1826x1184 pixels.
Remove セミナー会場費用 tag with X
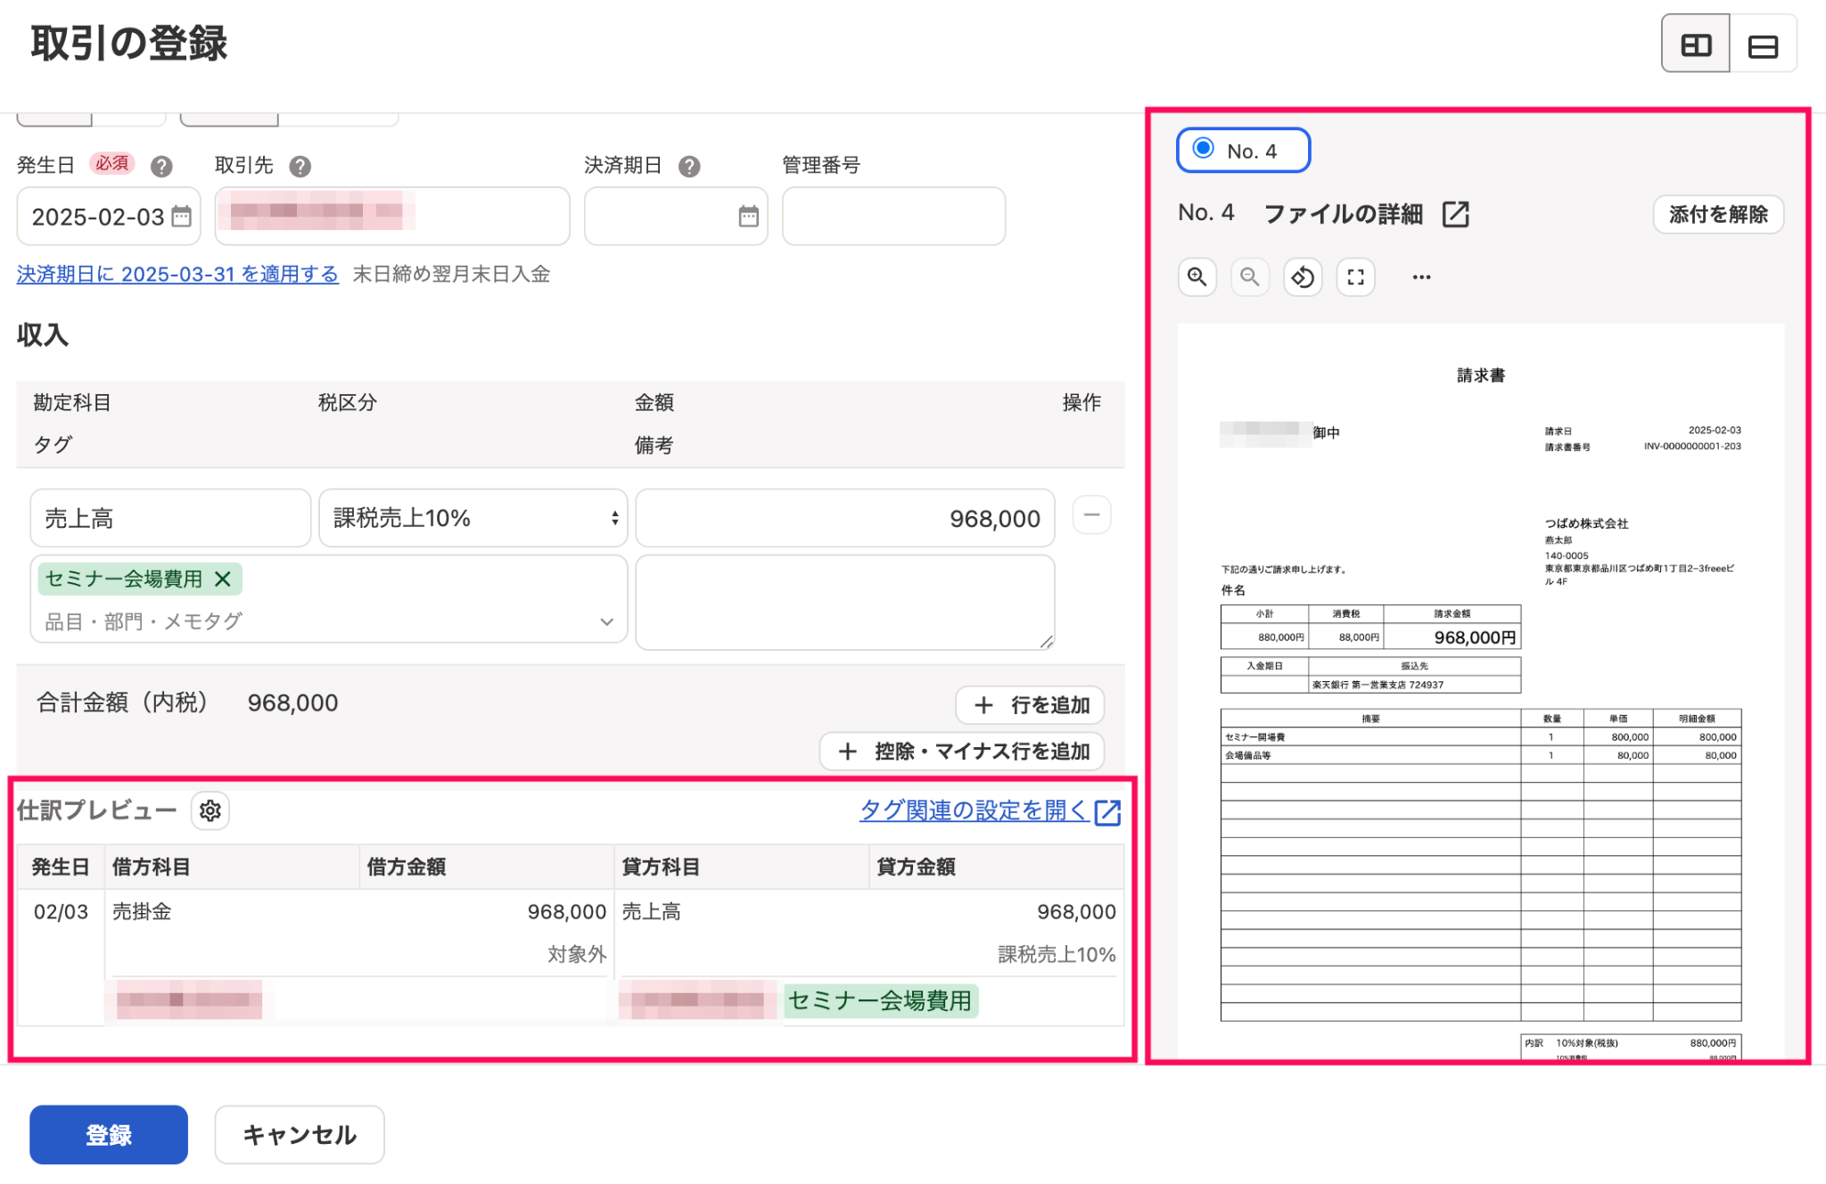pos(223,579)
